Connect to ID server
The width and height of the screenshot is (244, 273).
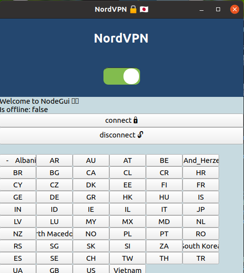(x=54, y=209)
